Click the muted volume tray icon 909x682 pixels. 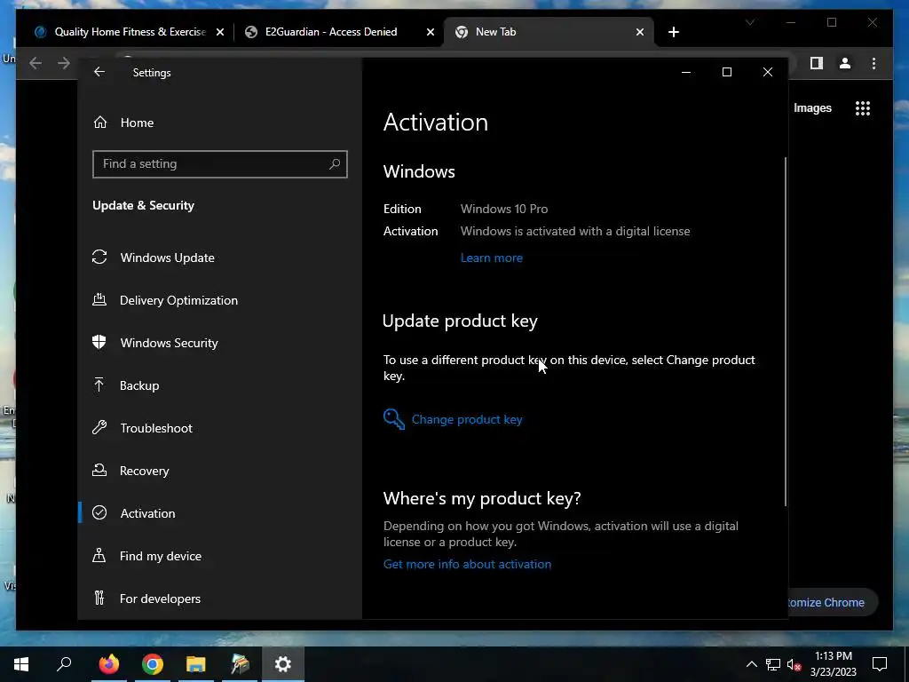coord(794,664)
